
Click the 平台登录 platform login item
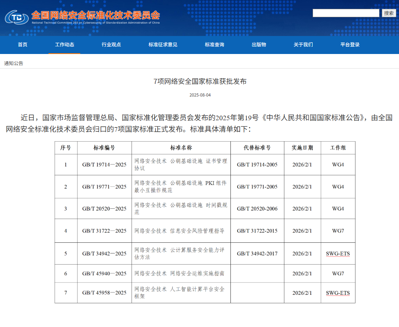click(350, 44)
